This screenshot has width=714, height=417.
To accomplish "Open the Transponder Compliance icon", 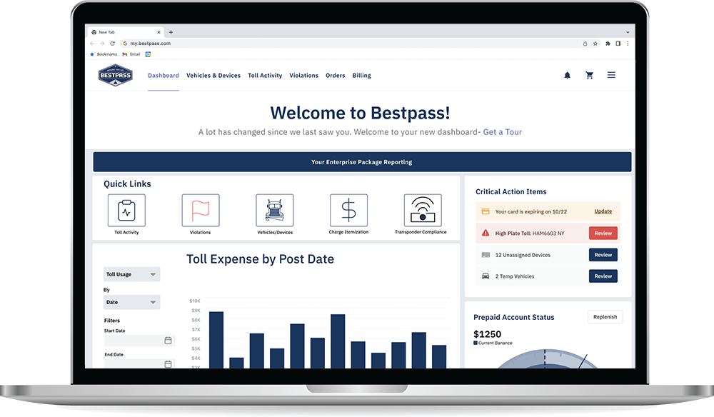I will [423, 211].
